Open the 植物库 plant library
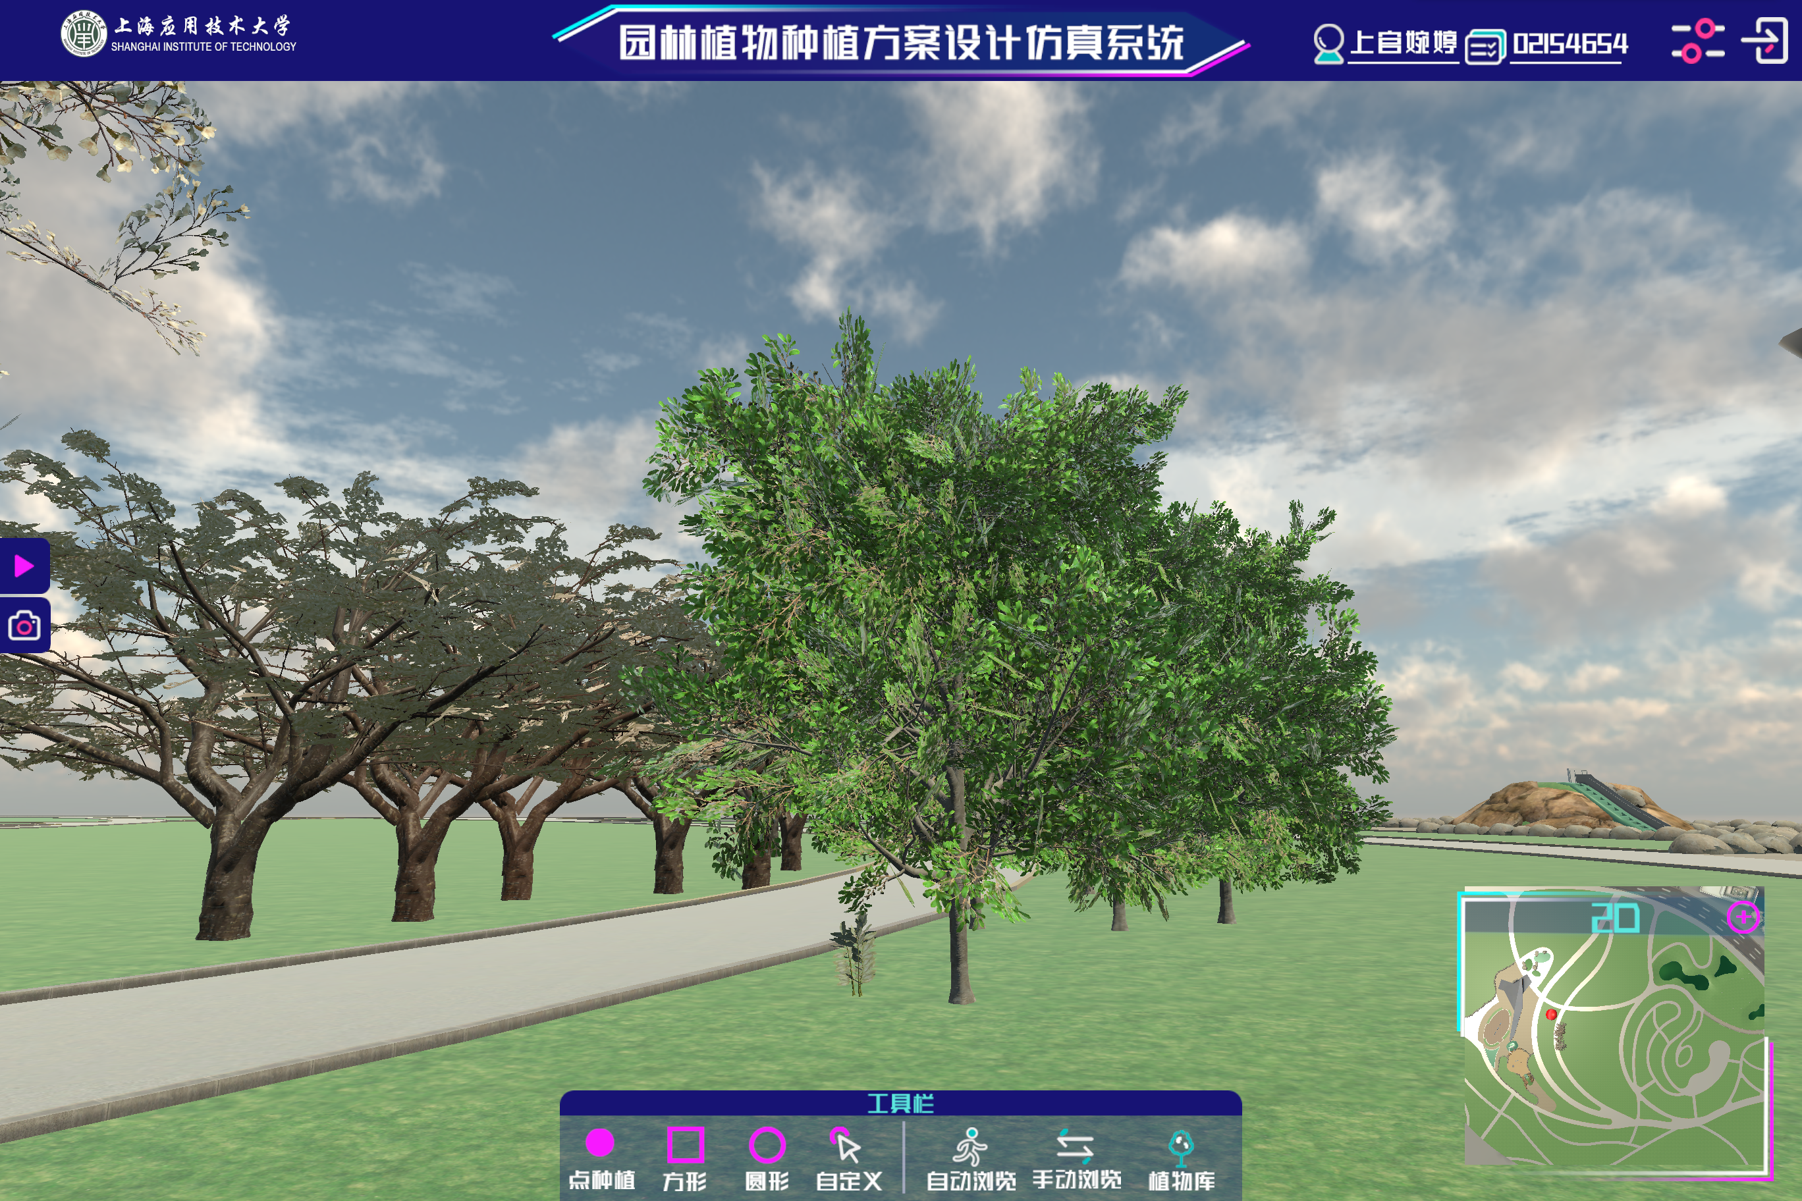This screenshot has width=1802, height=1201. (x=1182, y=1160)
